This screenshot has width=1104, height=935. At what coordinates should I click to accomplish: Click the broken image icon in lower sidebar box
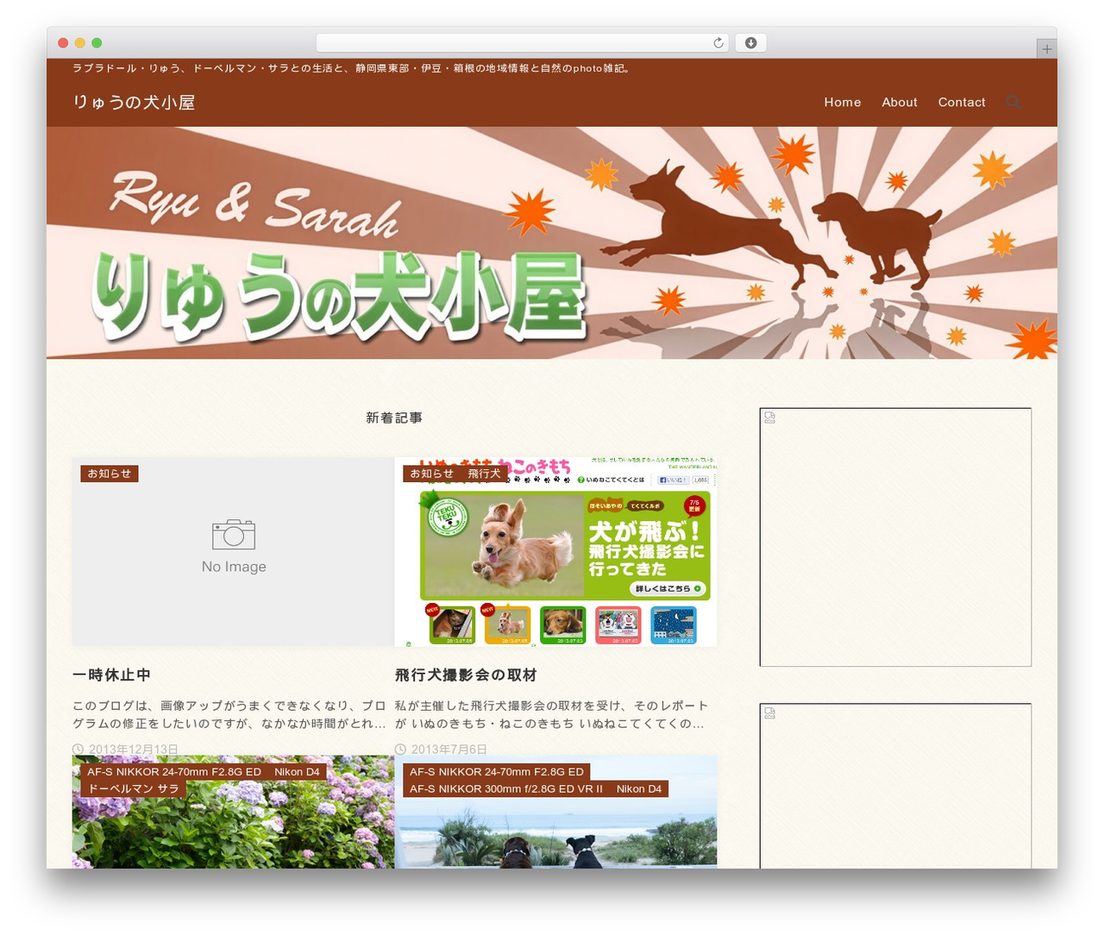point(769,713)
